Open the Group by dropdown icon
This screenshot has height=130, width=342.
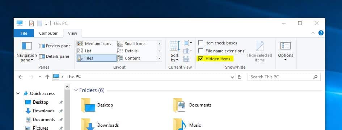187,43
